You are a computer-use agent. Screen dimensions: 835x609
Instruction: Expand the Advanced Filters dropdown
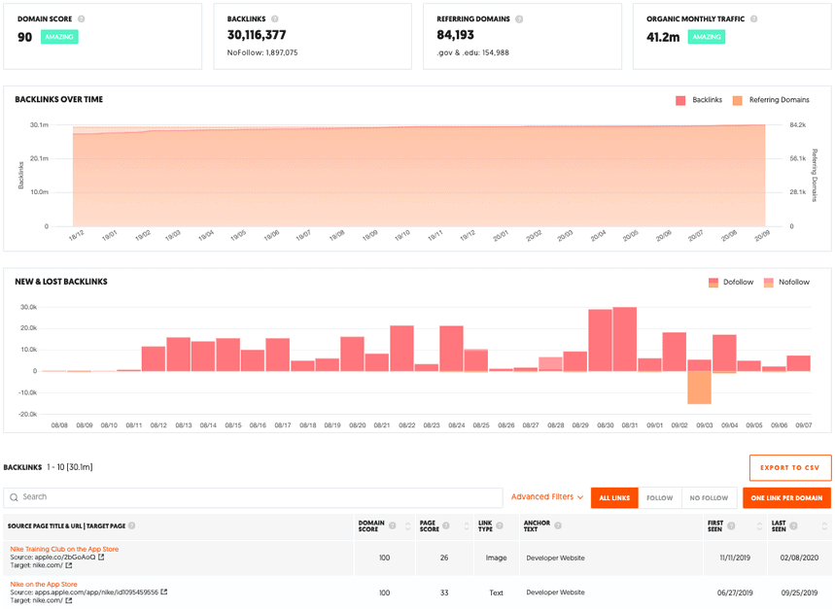tap(547, 497)
